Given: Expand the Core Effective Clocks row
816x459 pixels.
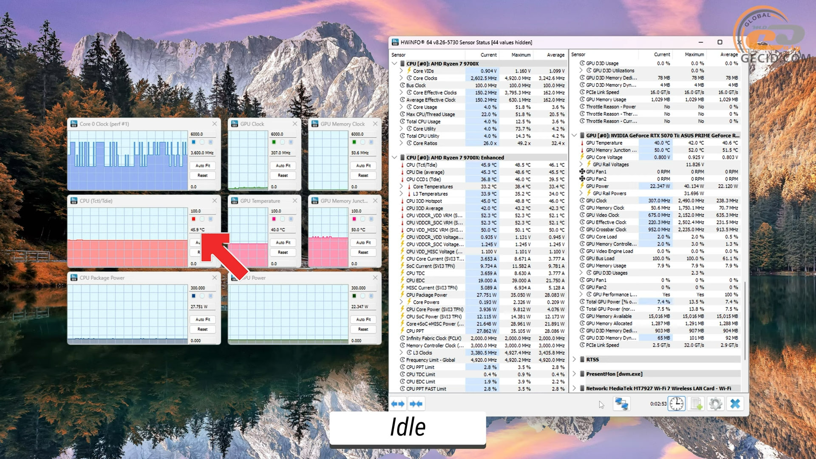Looking at the screenshot, I should pyautogui.click(x=401, y=93).
